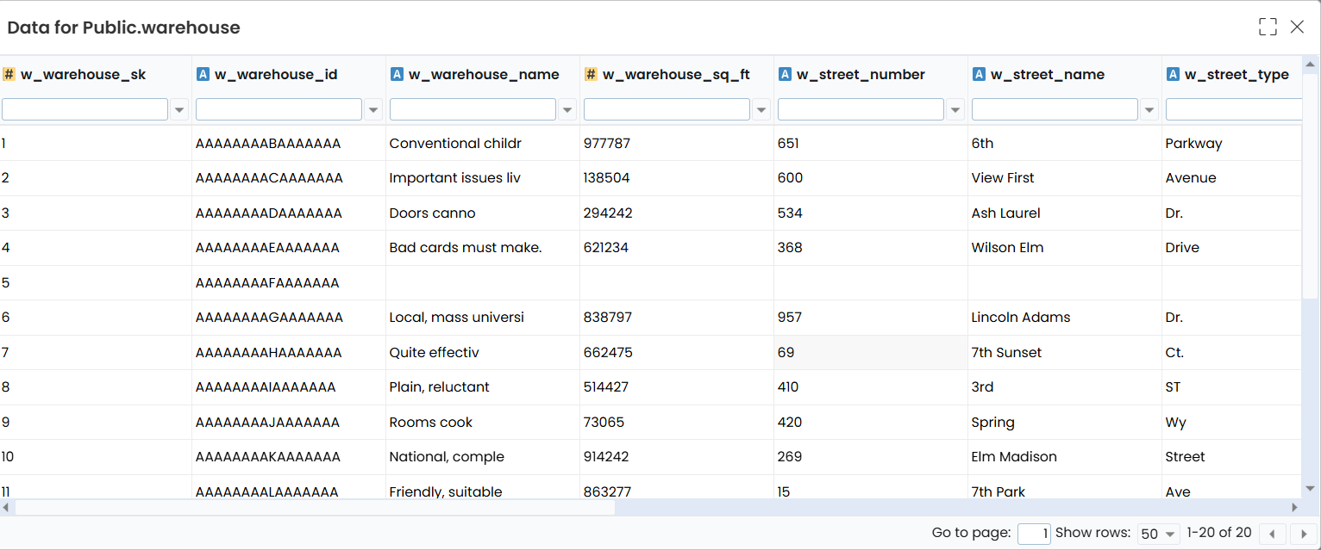Open filter options for w_street_number
1321x550 pixels.
955,109
